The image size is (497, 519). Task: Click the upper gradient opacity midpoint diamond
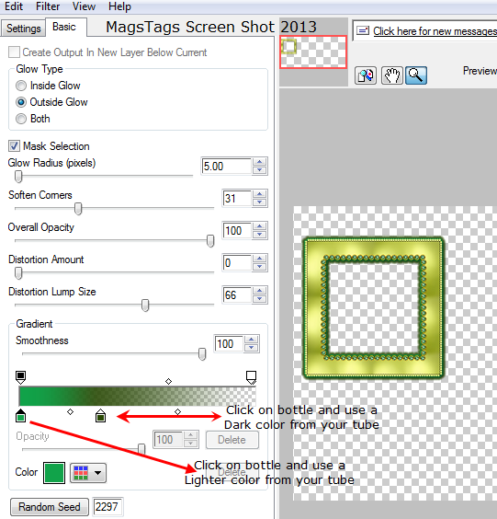(x=168, y=381)
